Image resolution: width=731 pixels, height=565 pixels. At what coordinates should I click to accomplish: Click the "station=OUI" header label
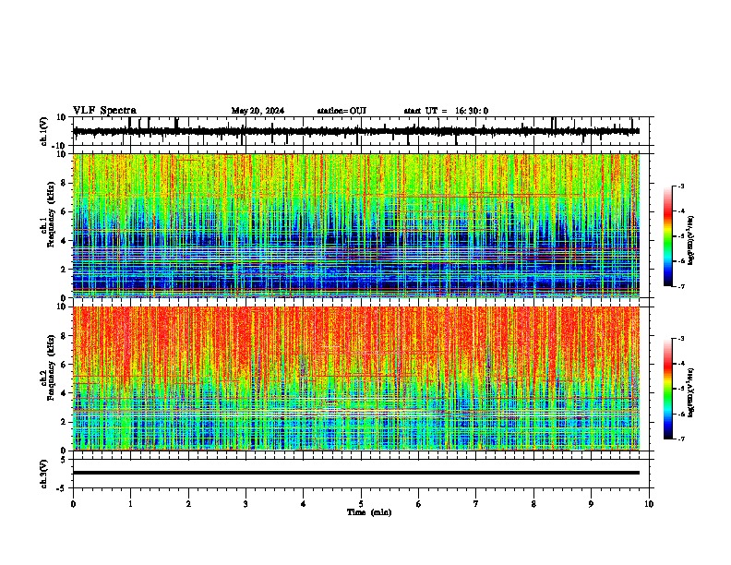pyautogui.click(x=342, y=111)
